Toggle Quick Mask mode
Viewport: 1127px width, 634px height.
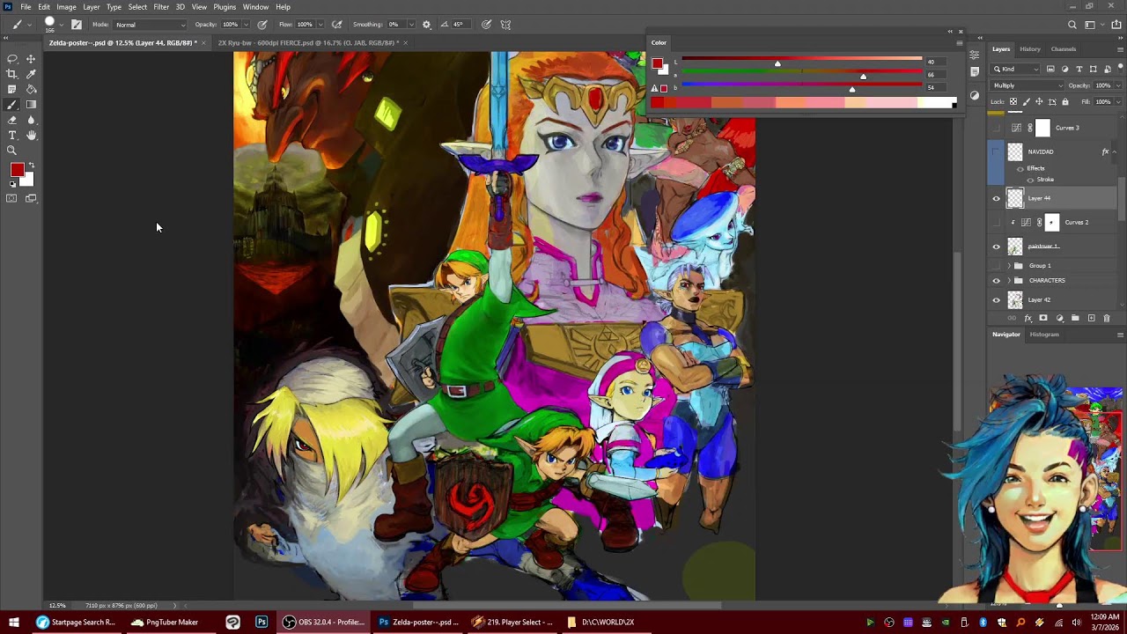[x=12, y=198]
